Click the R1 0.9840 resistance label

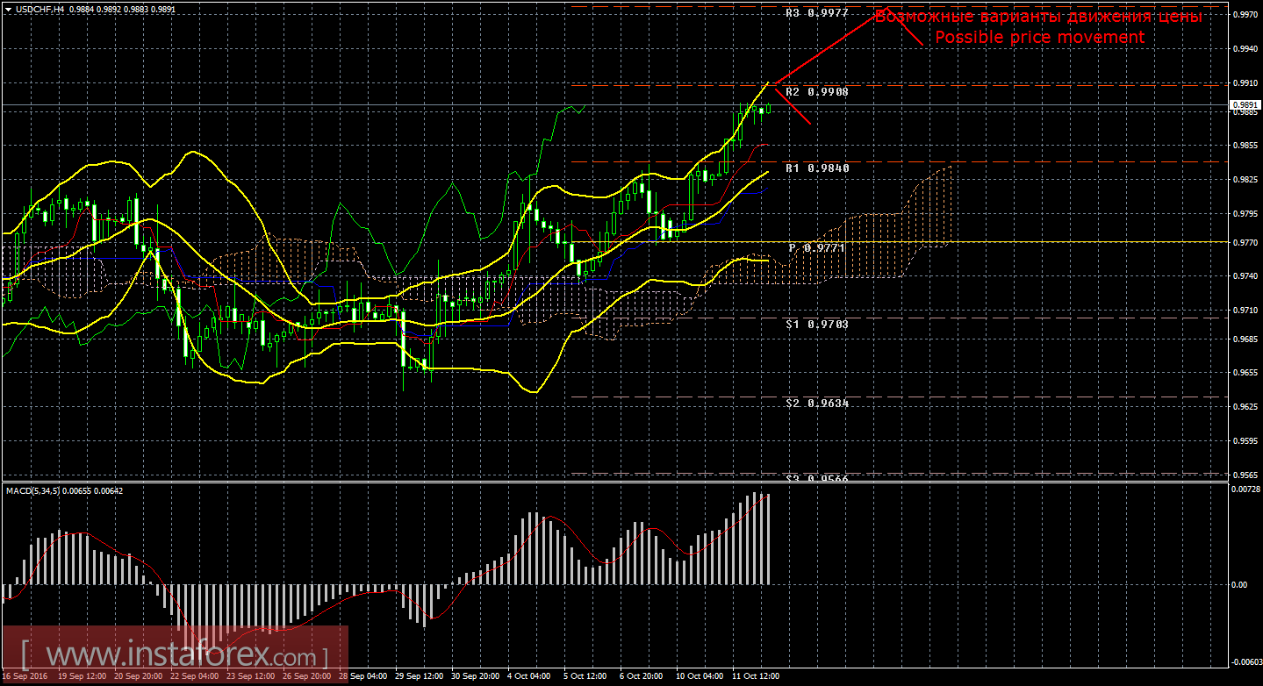click(x=816, y=168)
